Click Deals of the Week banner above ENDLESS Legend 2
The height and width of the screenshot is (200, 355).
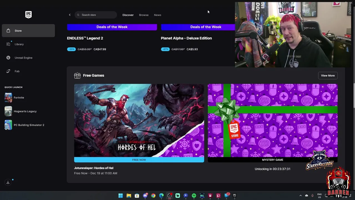coord(112,27)
